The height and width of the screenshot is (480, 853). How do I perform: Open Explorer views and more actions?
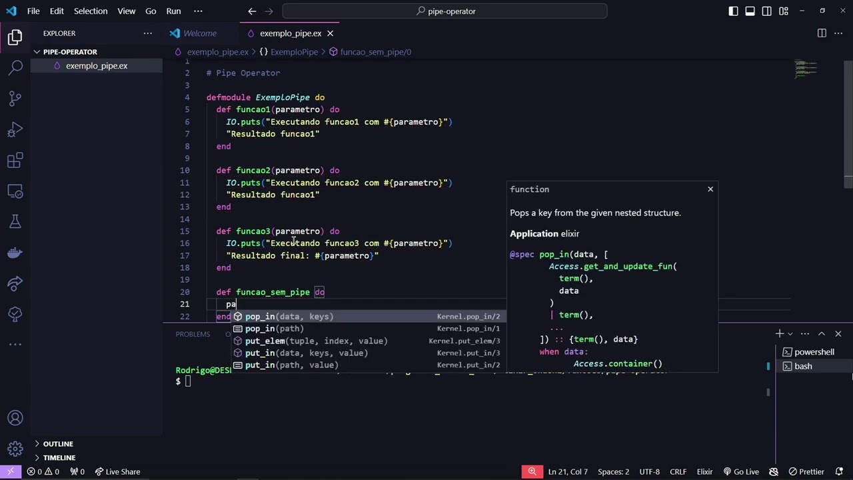click(x=147, y=33)
